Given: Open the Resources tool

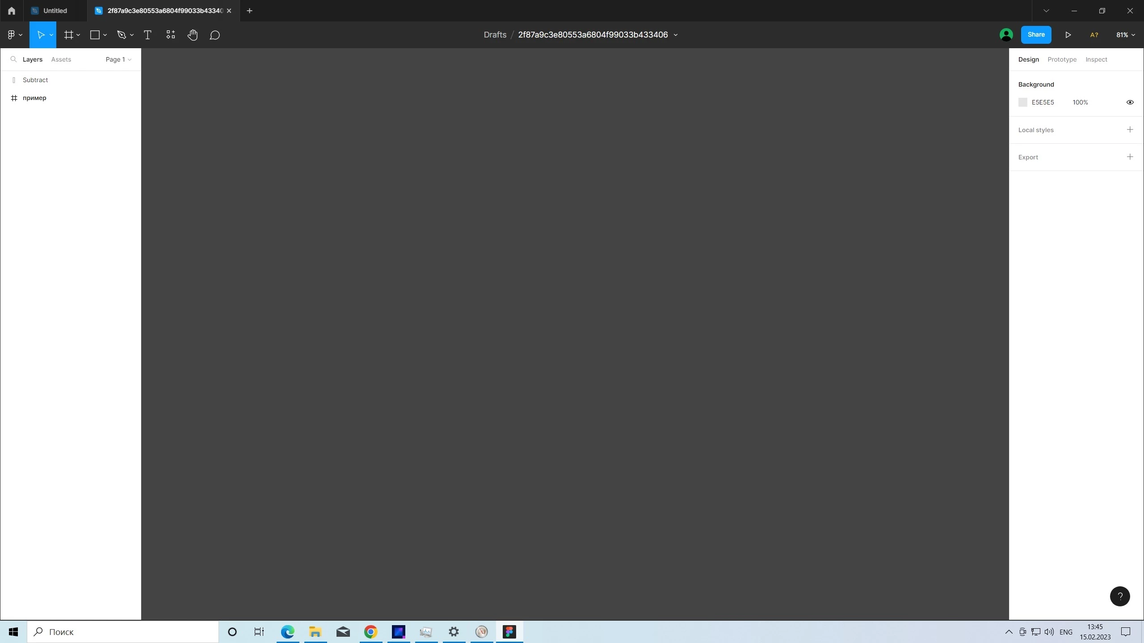Looking at the screenshot, I should pos(170,35).
